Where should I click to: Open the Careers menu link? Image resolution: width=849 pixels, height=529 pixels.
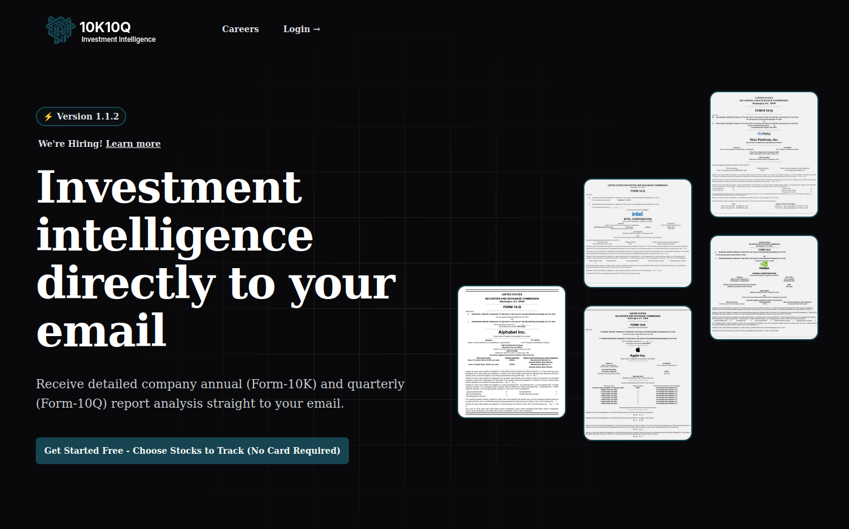click(240, 29)
